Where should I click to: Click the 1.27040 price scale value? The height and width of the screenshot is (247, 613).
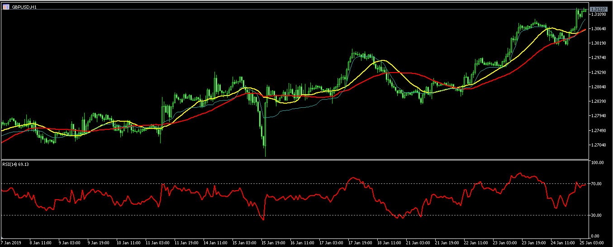(598, 145)
